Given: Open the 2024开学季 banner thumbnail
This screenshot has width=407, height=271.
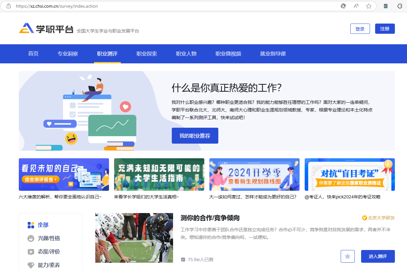Looking at the screenshot, I should pyautogui.click(x=254, y=175).
